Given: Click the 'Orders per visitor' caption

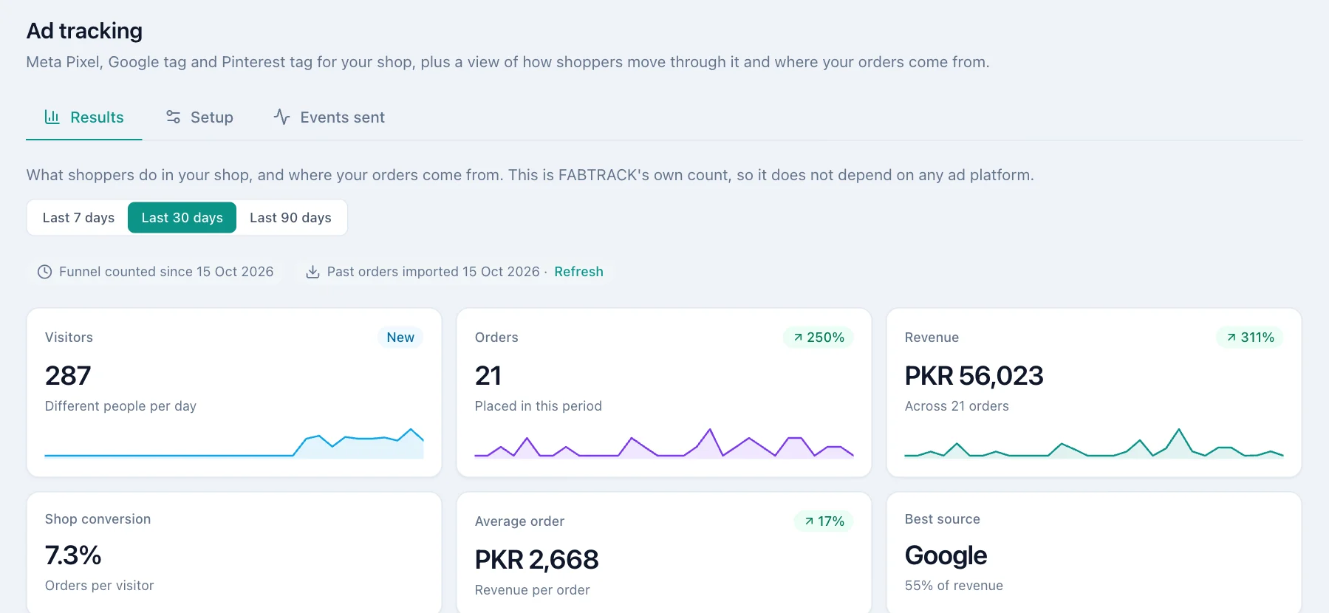Looking at the screenshot, I should pos(99,586).
